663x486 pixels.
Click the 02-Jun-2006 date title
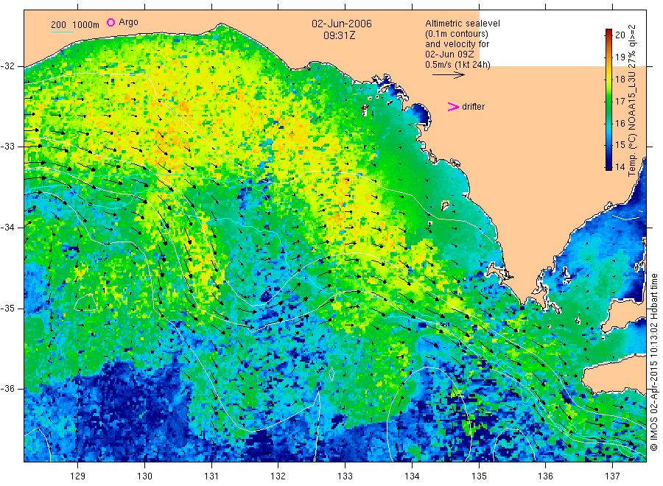click(x=342, y=24)
